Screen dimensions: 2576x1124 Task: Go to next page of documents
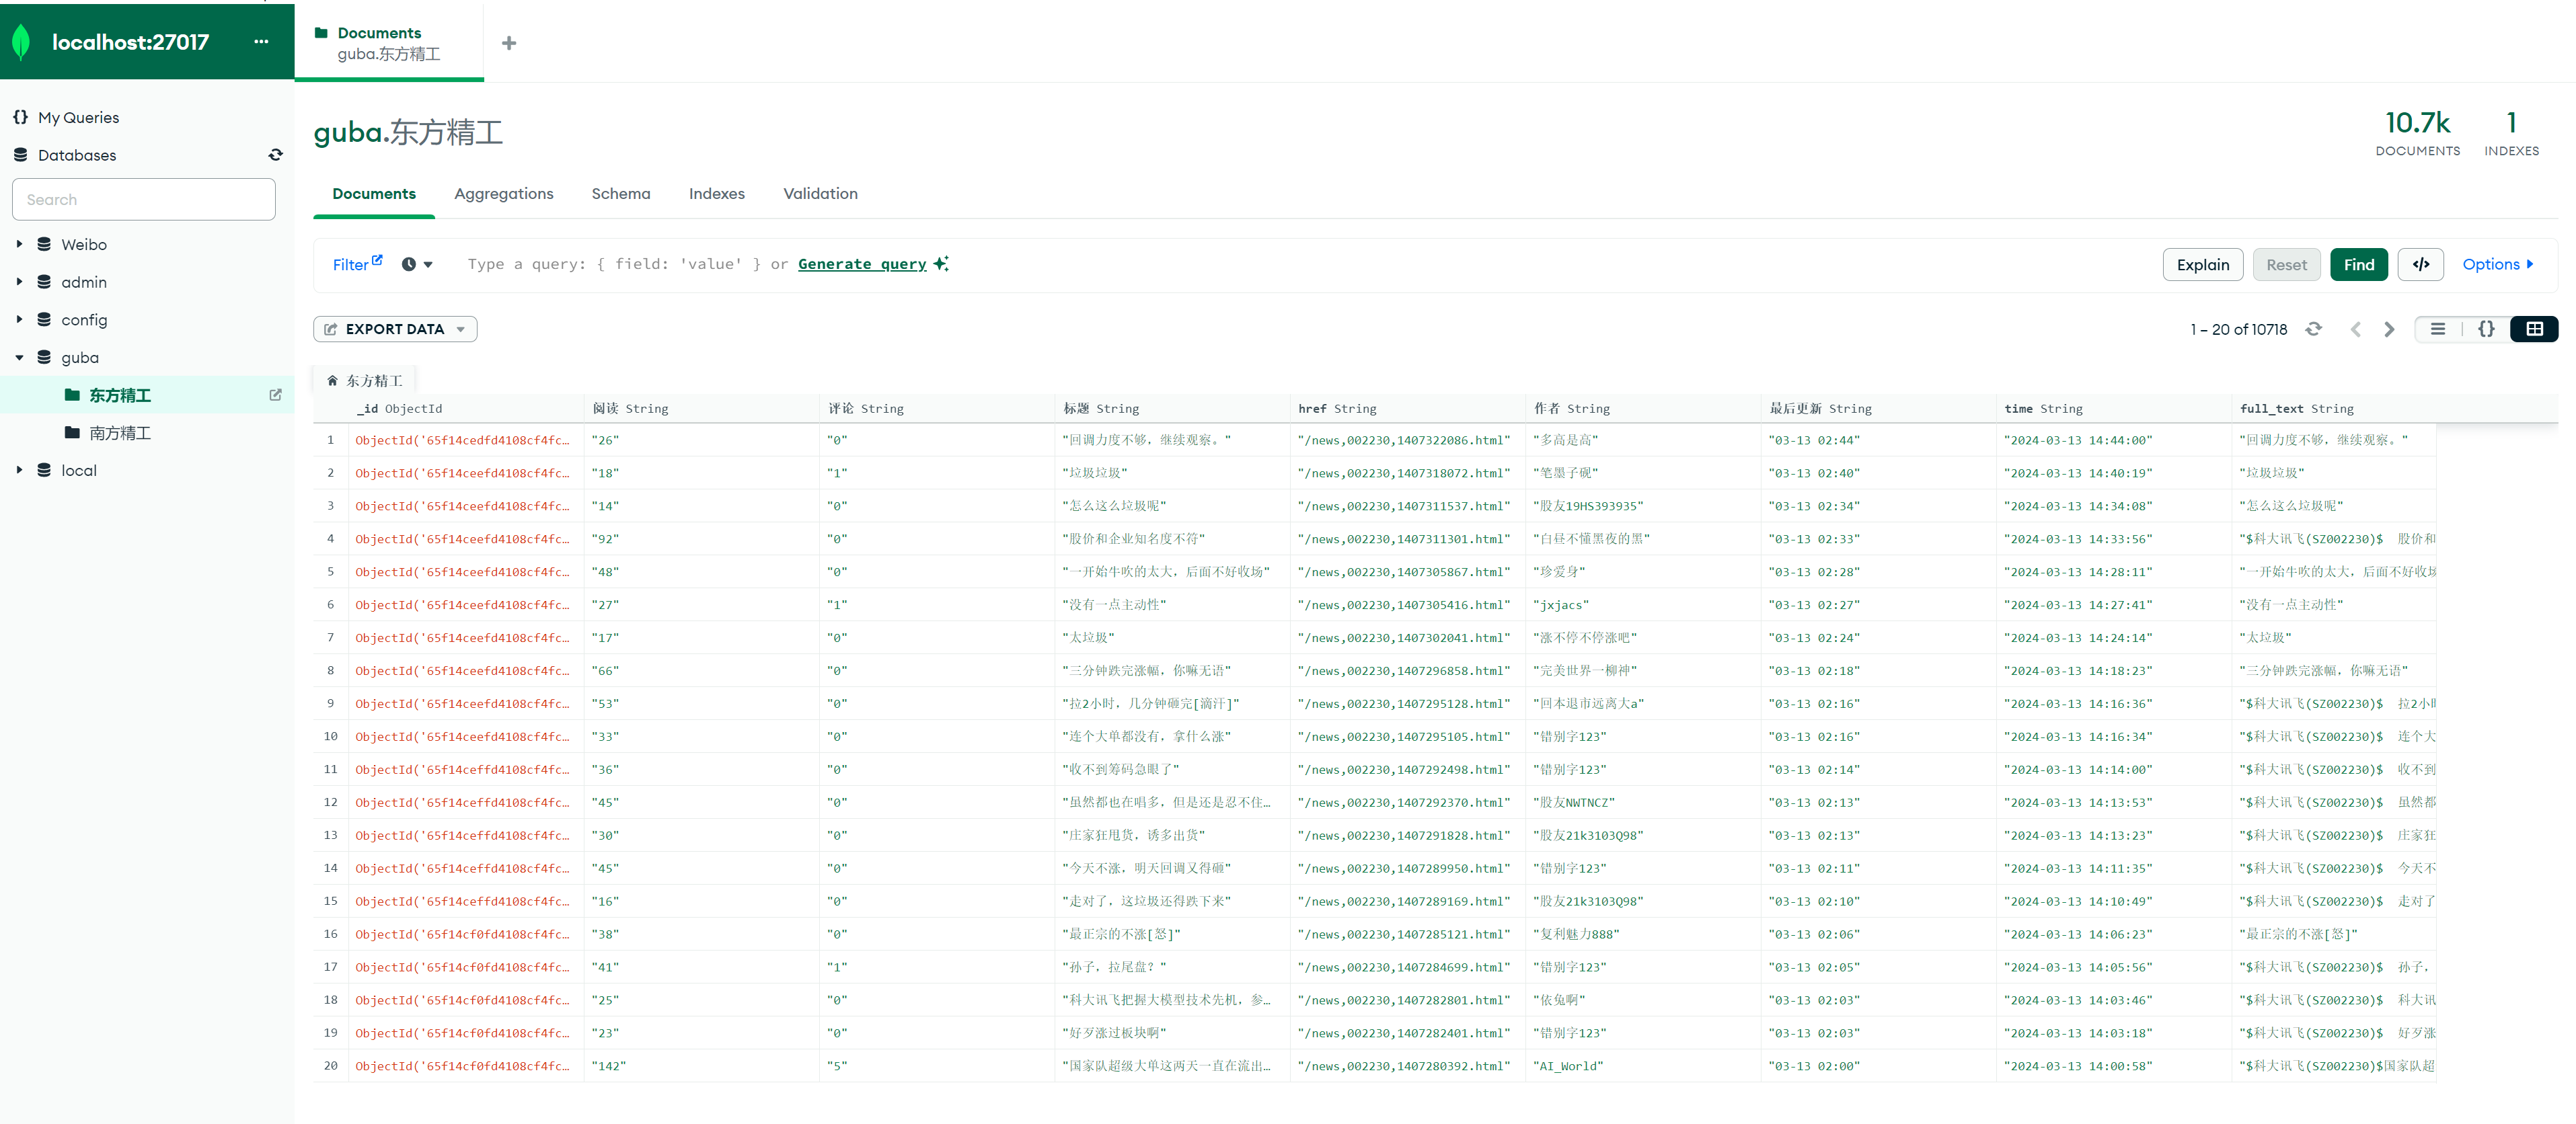[x=2390, y=329]
